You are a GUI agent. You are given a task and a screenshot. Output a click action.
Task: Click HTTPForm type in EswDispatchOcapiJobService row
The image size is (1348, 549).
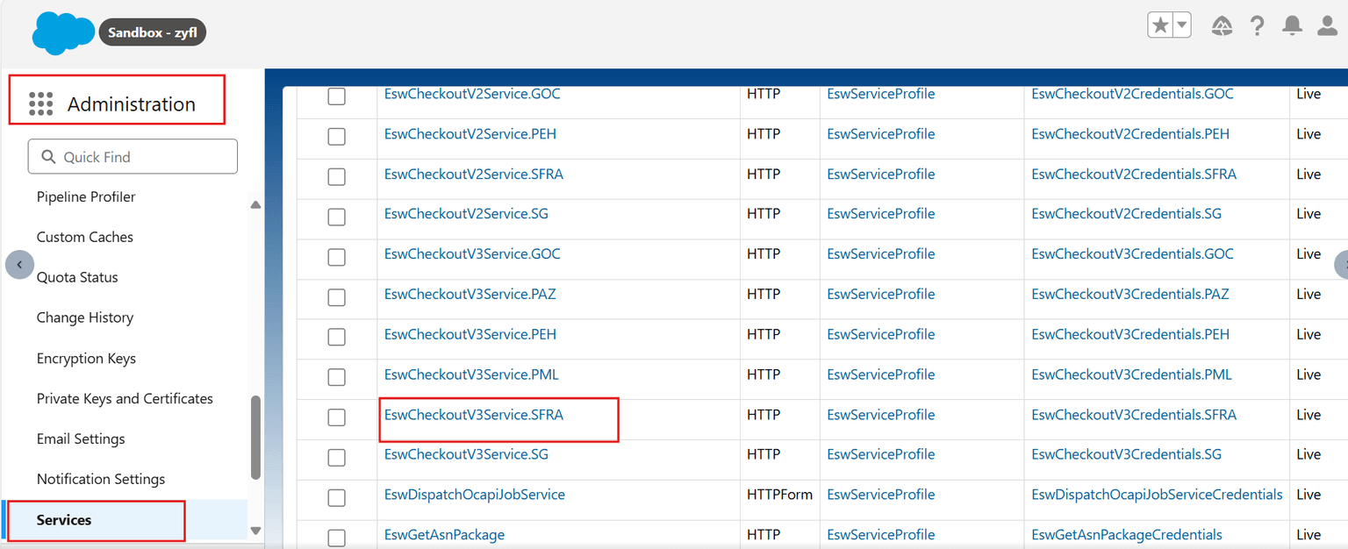pos(779,495)
